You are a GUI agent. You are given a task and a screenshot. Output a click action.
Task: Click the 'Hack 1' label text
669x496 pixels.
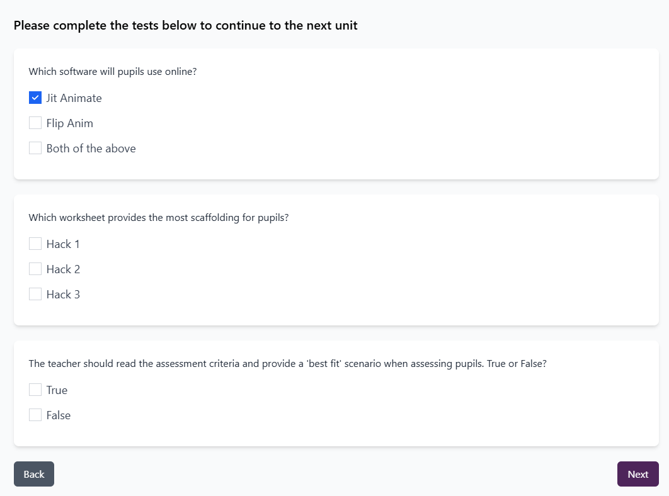pos(63,244)
